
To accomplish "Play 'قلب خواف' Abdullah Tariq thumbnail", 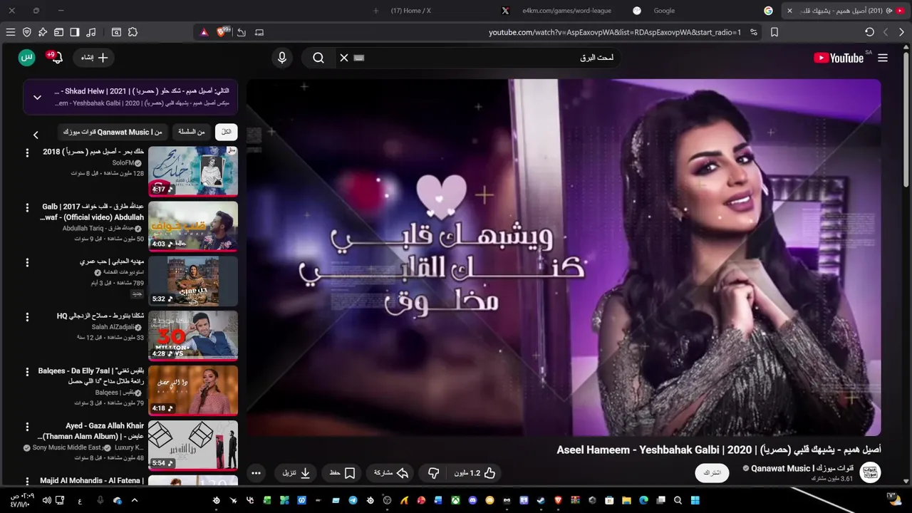I will pos(193,226).
